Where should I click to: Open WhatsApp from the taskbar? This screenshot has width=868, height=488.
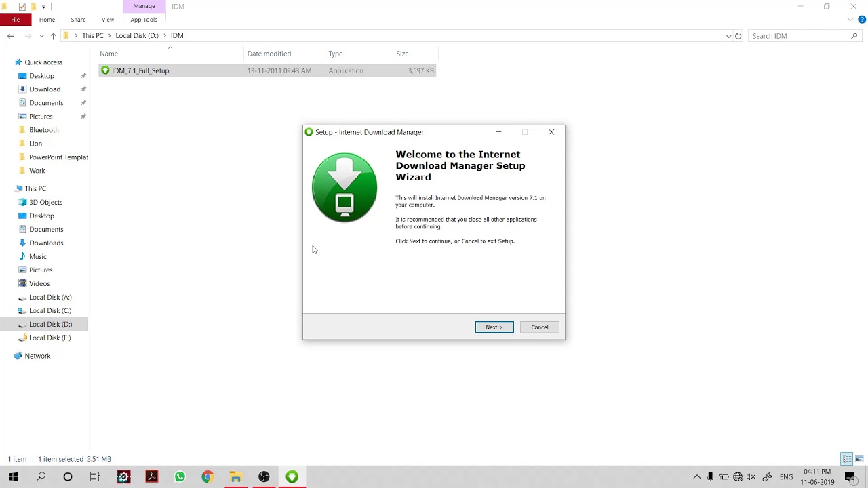(x=180, y=477)
